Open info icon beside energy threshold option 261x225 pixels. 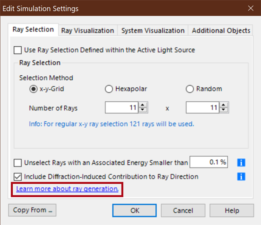pos(241,162)
